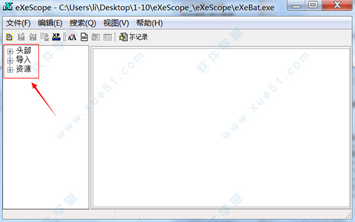Open the 视图(V) menu
Image resolution: width=355 pixels, height=222 pixels.
[x=116, y=23]
